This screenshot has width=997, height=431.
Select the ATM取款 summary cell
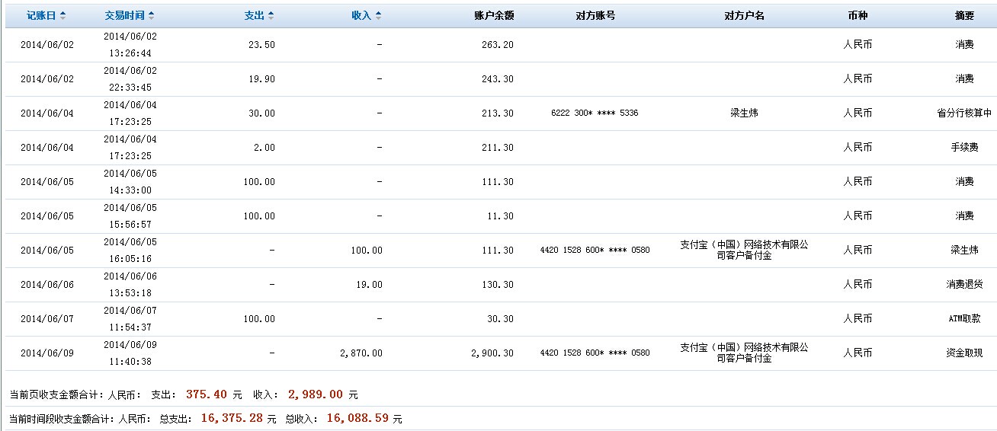[x=964, y=319]
